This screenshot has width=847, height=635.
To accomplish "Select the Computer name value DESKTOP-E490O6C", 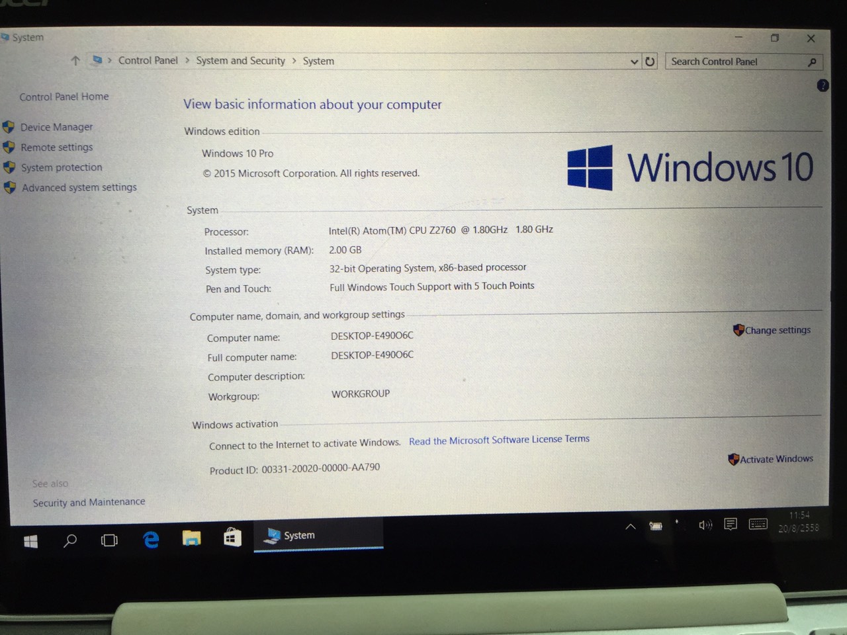I will 372,335.
